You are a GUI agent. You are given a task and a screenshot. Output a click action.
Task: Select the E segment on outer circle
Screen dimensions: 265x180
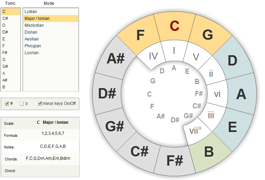(x=233, y=127)
